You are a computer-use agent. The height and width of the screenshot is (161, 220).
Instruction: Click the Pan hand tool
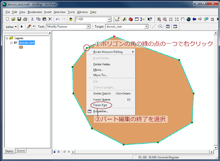[183, 19]
